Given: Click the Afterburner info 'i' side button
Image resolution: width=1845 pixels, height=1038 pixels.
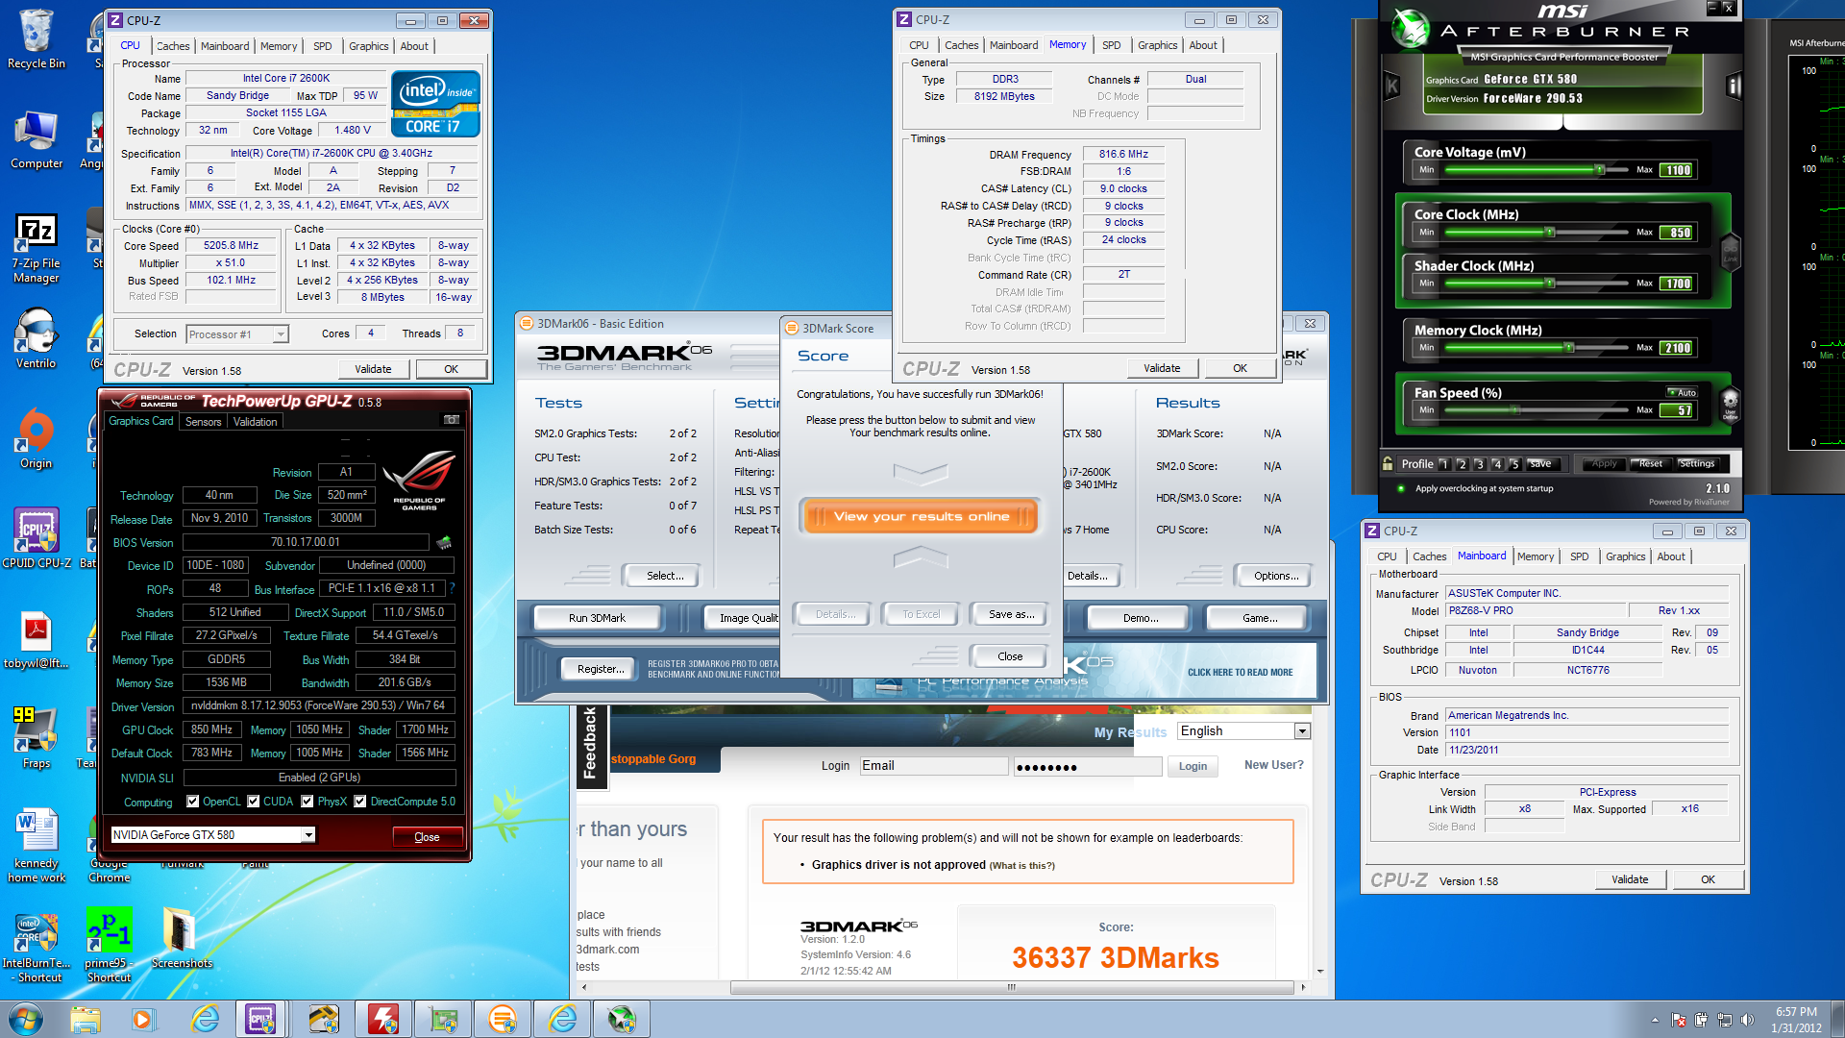Looking at the screenshot, I should [x=1734, y=86].
